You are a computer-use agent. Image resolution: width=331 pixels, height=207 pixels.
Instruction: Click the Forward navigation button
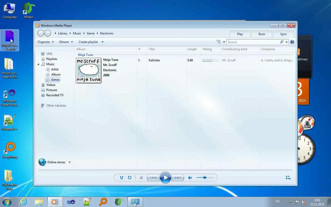(48, 33)
